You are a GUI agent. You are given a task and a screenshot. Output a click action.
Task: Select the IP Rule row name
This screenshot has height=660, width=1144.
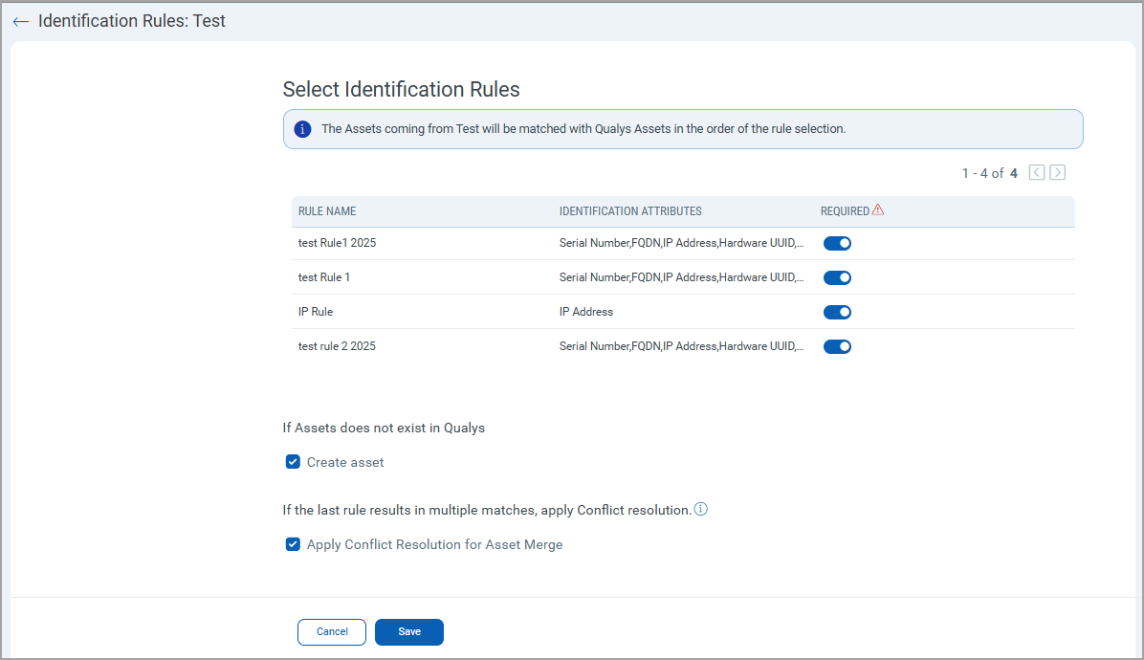click(316, 312)
